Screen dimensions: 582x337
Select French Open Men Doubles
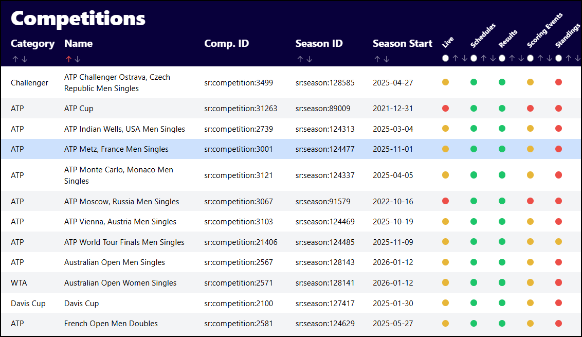111,323
